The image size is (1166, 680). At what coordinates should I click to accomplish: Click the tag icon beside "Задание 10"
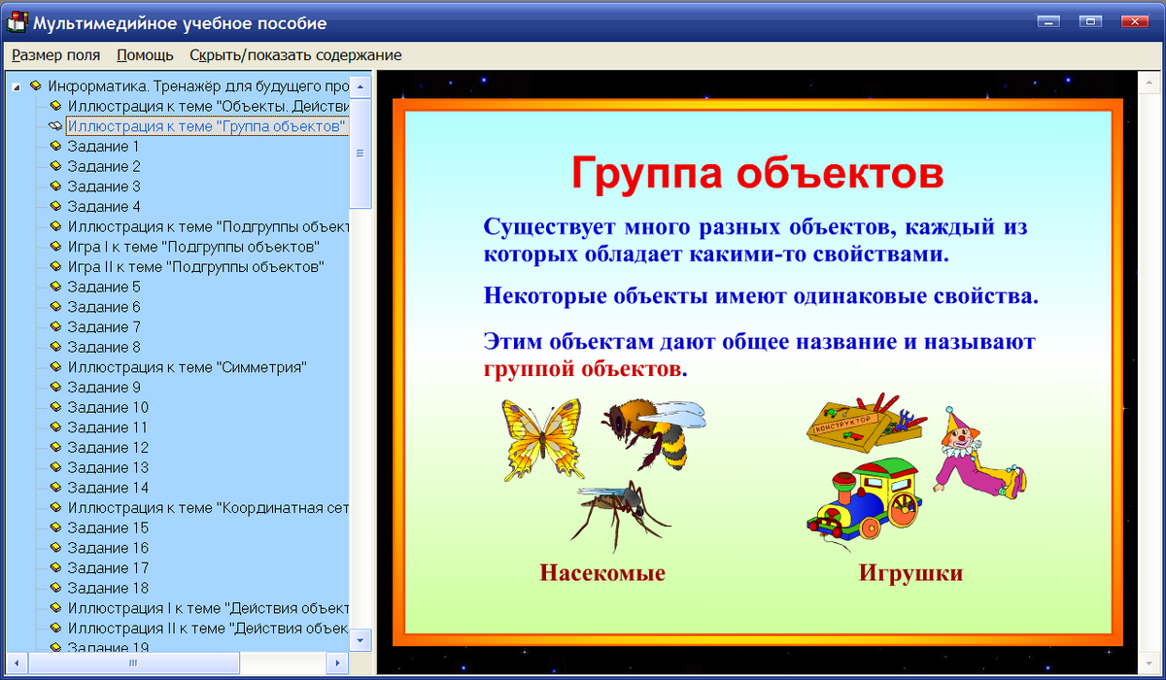coord(55,406)
